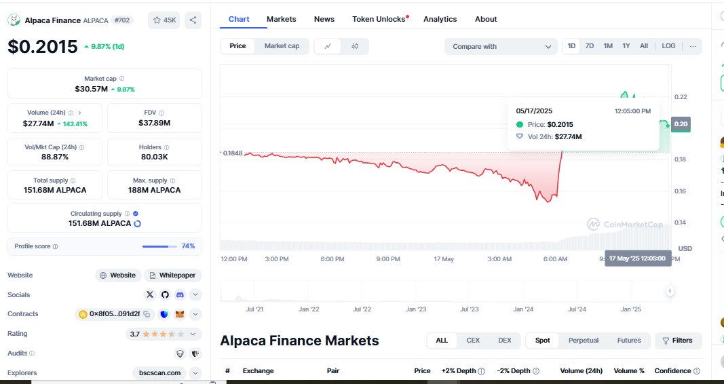Viewport: 724px width, 384px height.
Task: Click the Max. supply info icon
Action: (x=173, y=181)
